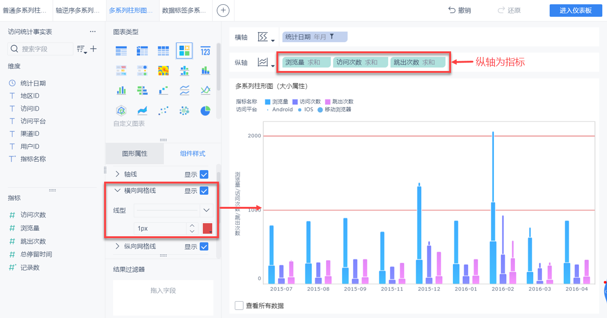
Task: Check the 查看所有数据 checkbox
Action: [x=239, y=305]
